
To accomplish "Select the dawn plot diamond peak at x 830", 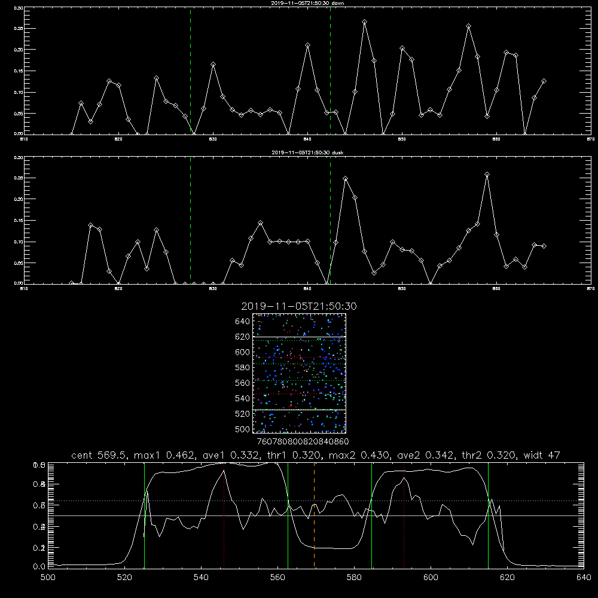I will pyautogui.click(x=213, y=65).
